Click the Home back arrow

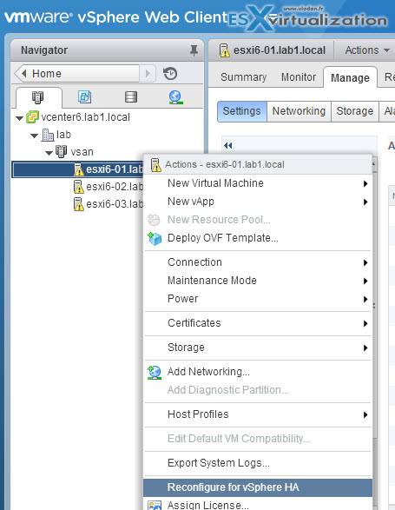[x=23, y=74]
